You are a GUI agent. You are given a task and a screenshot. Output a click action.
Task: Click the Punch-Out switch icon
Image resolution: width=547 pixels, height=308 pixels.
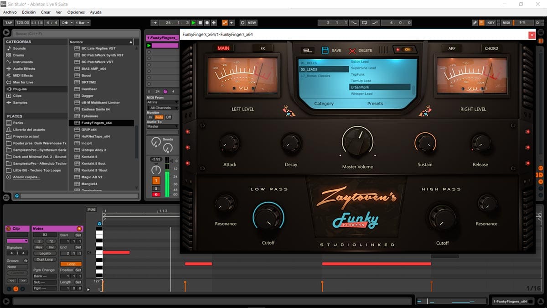pos(375,22)
